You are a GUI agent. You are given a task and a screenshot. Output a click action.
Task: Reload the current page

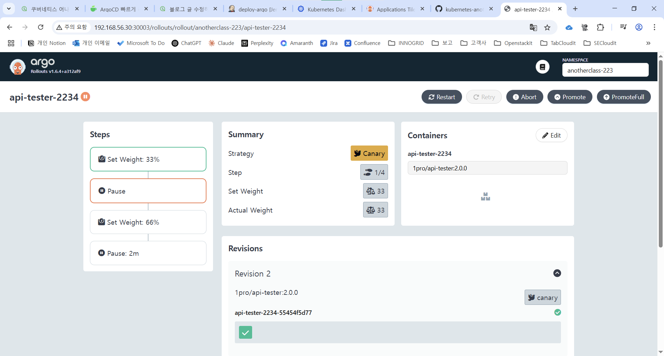pos(40,27)
